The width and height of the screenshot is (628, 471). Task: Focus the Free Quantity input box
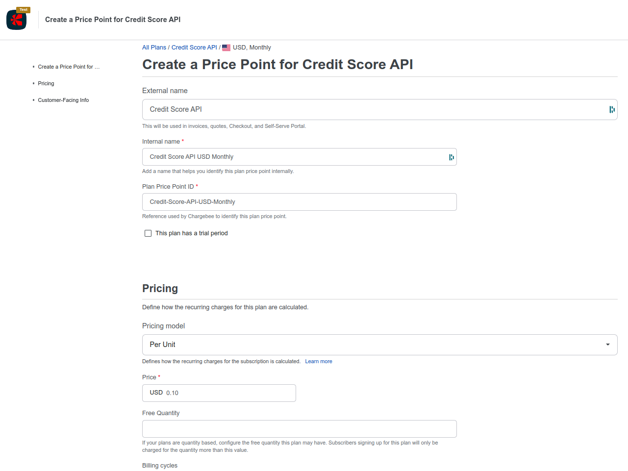coord(299,429)
